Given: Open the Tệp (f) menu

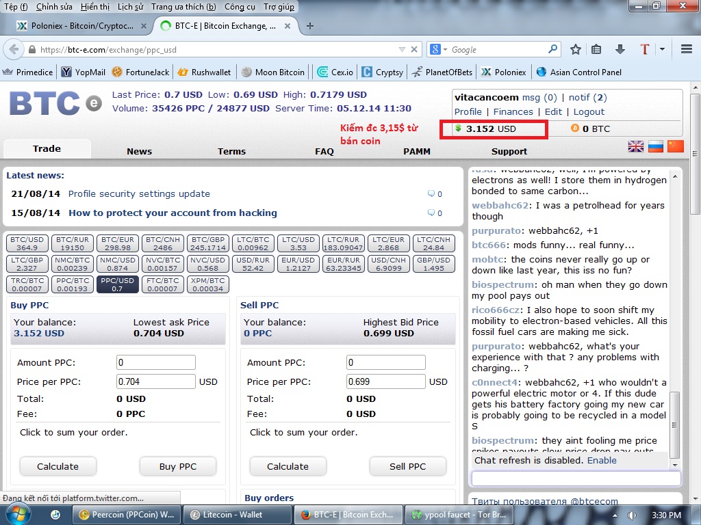Looking at the screenshot, I should tap(16, 7).
